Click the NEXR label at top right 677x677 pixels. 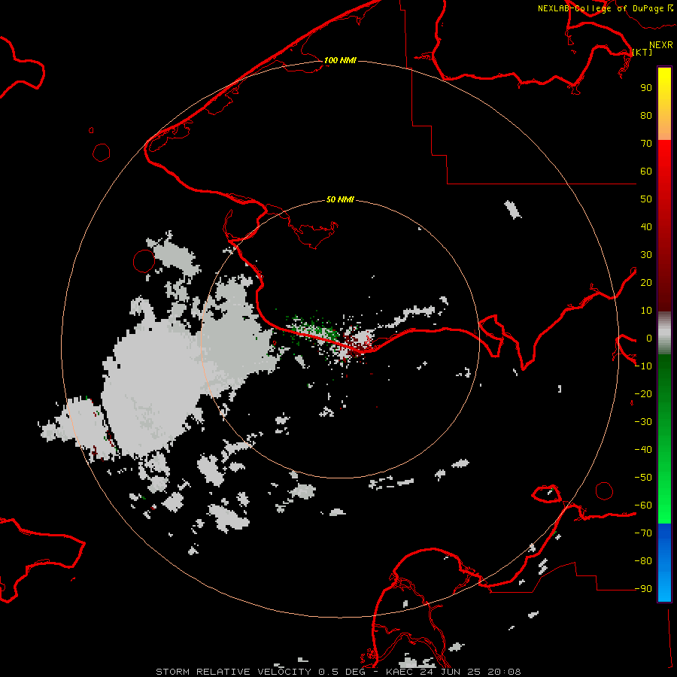(x=661, y=45)
